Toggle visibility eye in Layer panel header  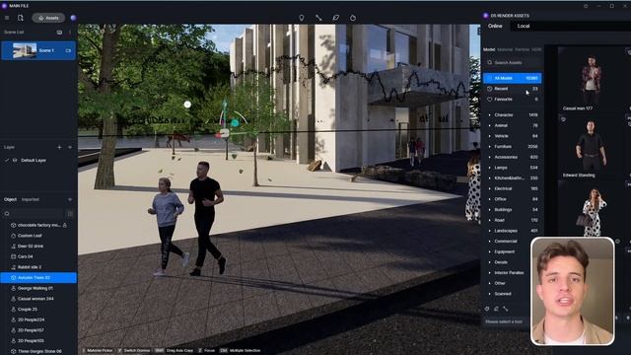click(70, 147)
